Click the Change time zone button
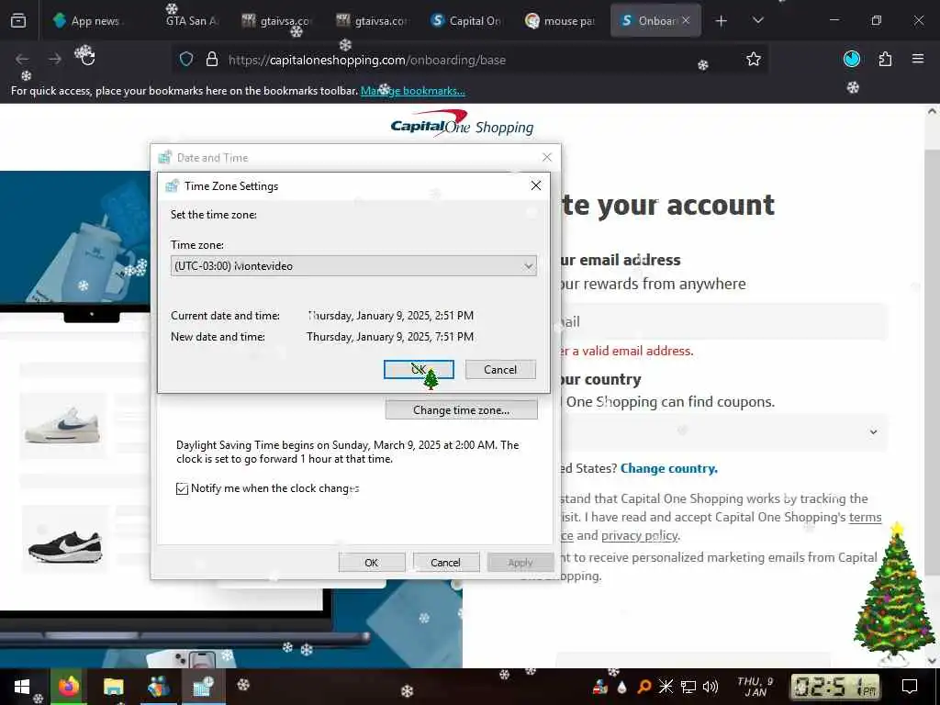The height and width of the screenshot is (705, 940). tap(461, 410)
